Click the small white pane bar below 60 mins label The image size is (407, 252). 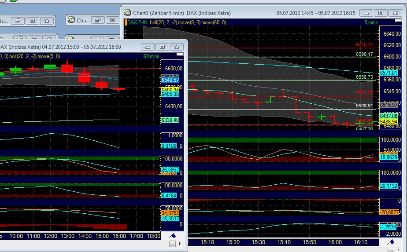(180, 55)
